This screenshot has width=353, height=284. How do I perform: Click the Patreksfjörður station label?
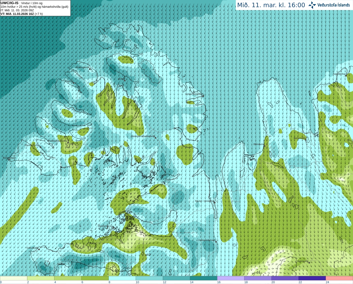pos(32,145)
